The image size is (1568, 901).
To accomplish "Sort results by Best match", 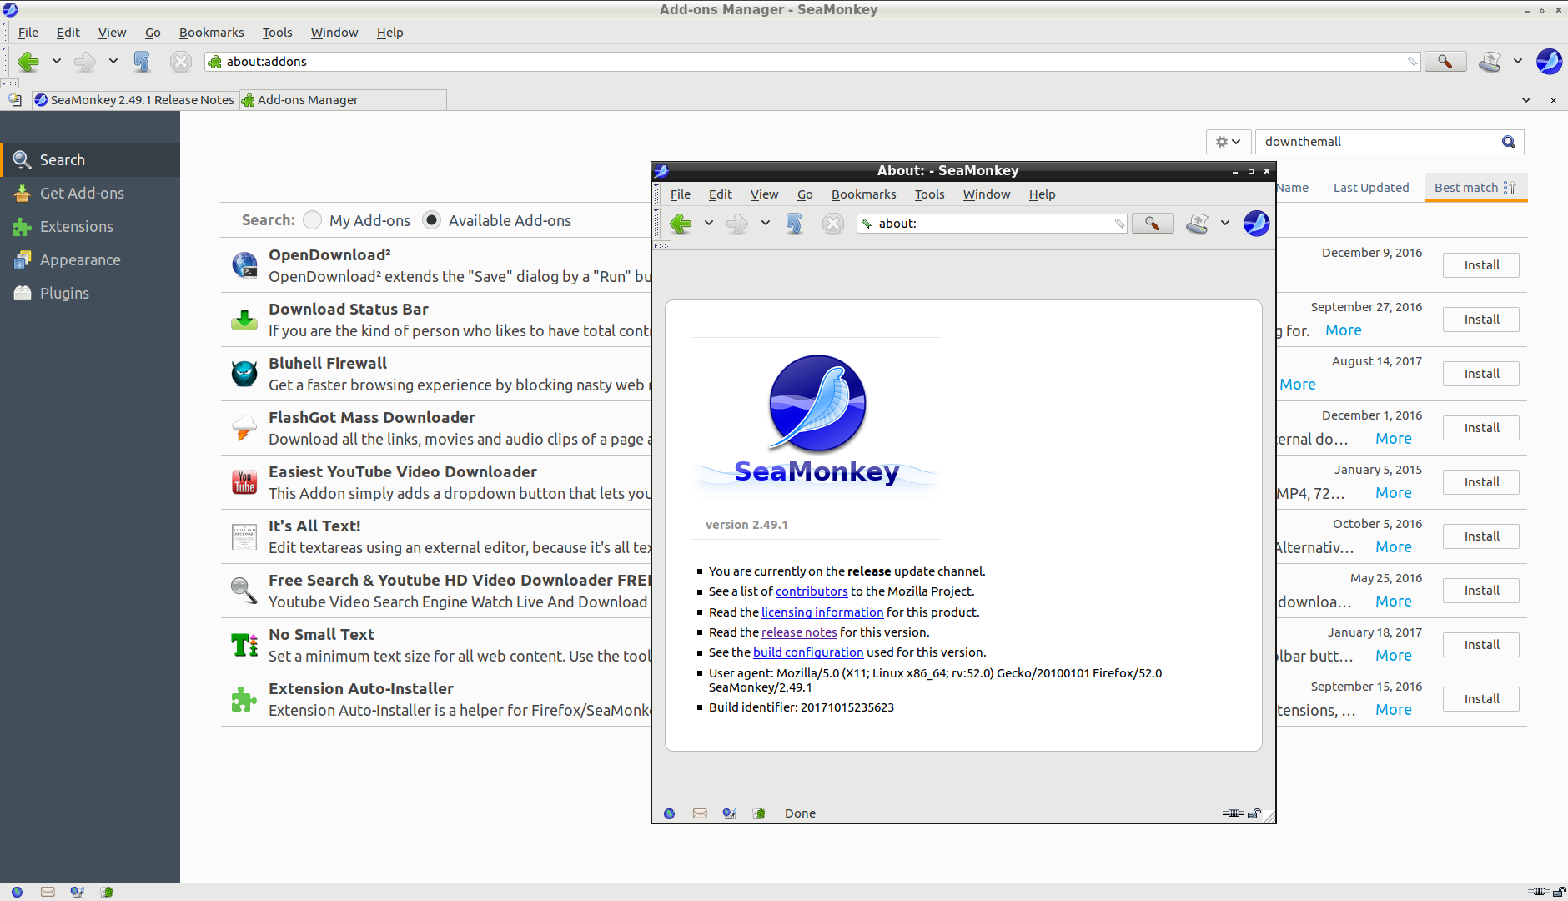I will click(x=1475, y=188).
